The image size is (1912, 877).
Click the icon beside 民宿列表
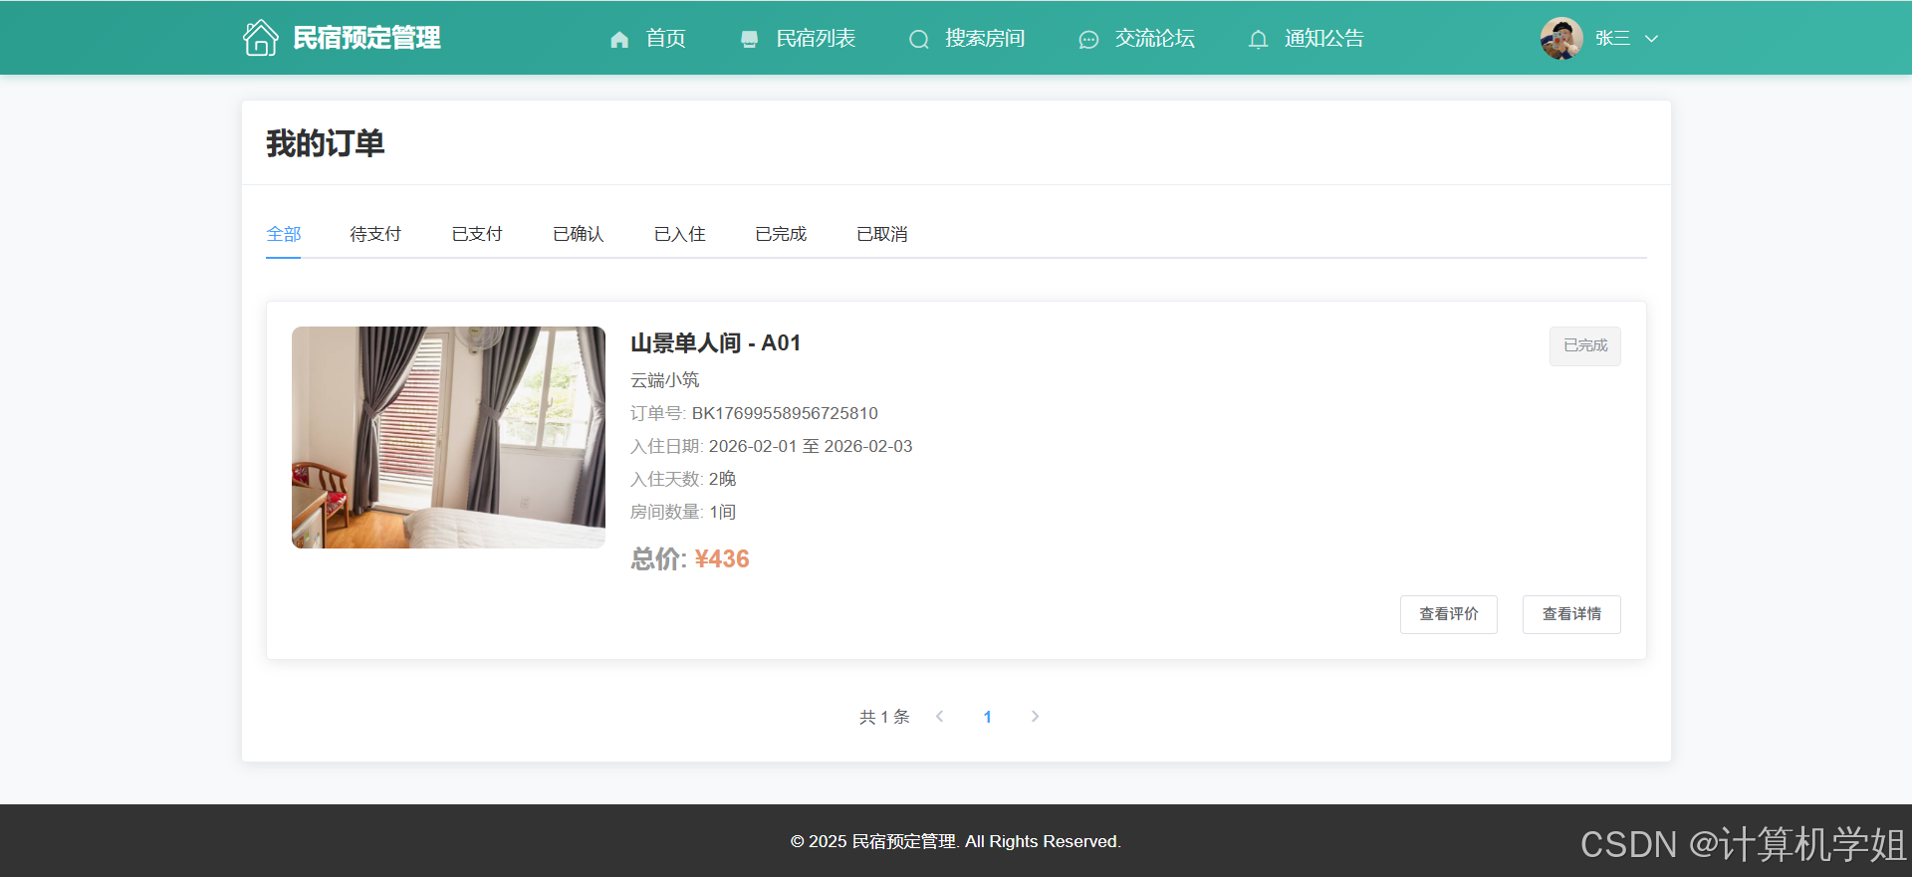coord(749,39)
